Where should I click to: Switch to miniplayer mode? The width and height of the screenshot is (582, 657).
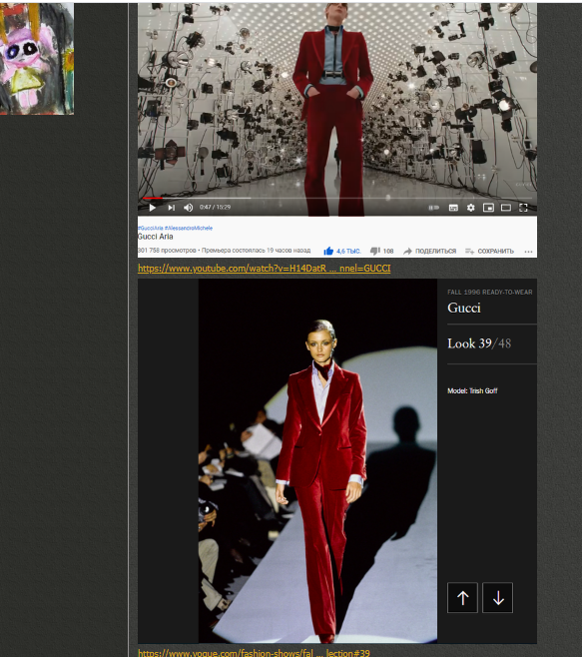pyautogui.click(x=488, y=208)
